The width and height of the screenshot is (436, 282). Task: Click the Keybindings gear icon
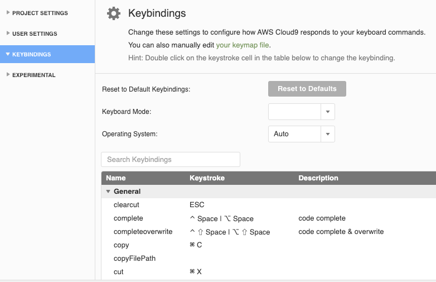click(x=114, y=13)
